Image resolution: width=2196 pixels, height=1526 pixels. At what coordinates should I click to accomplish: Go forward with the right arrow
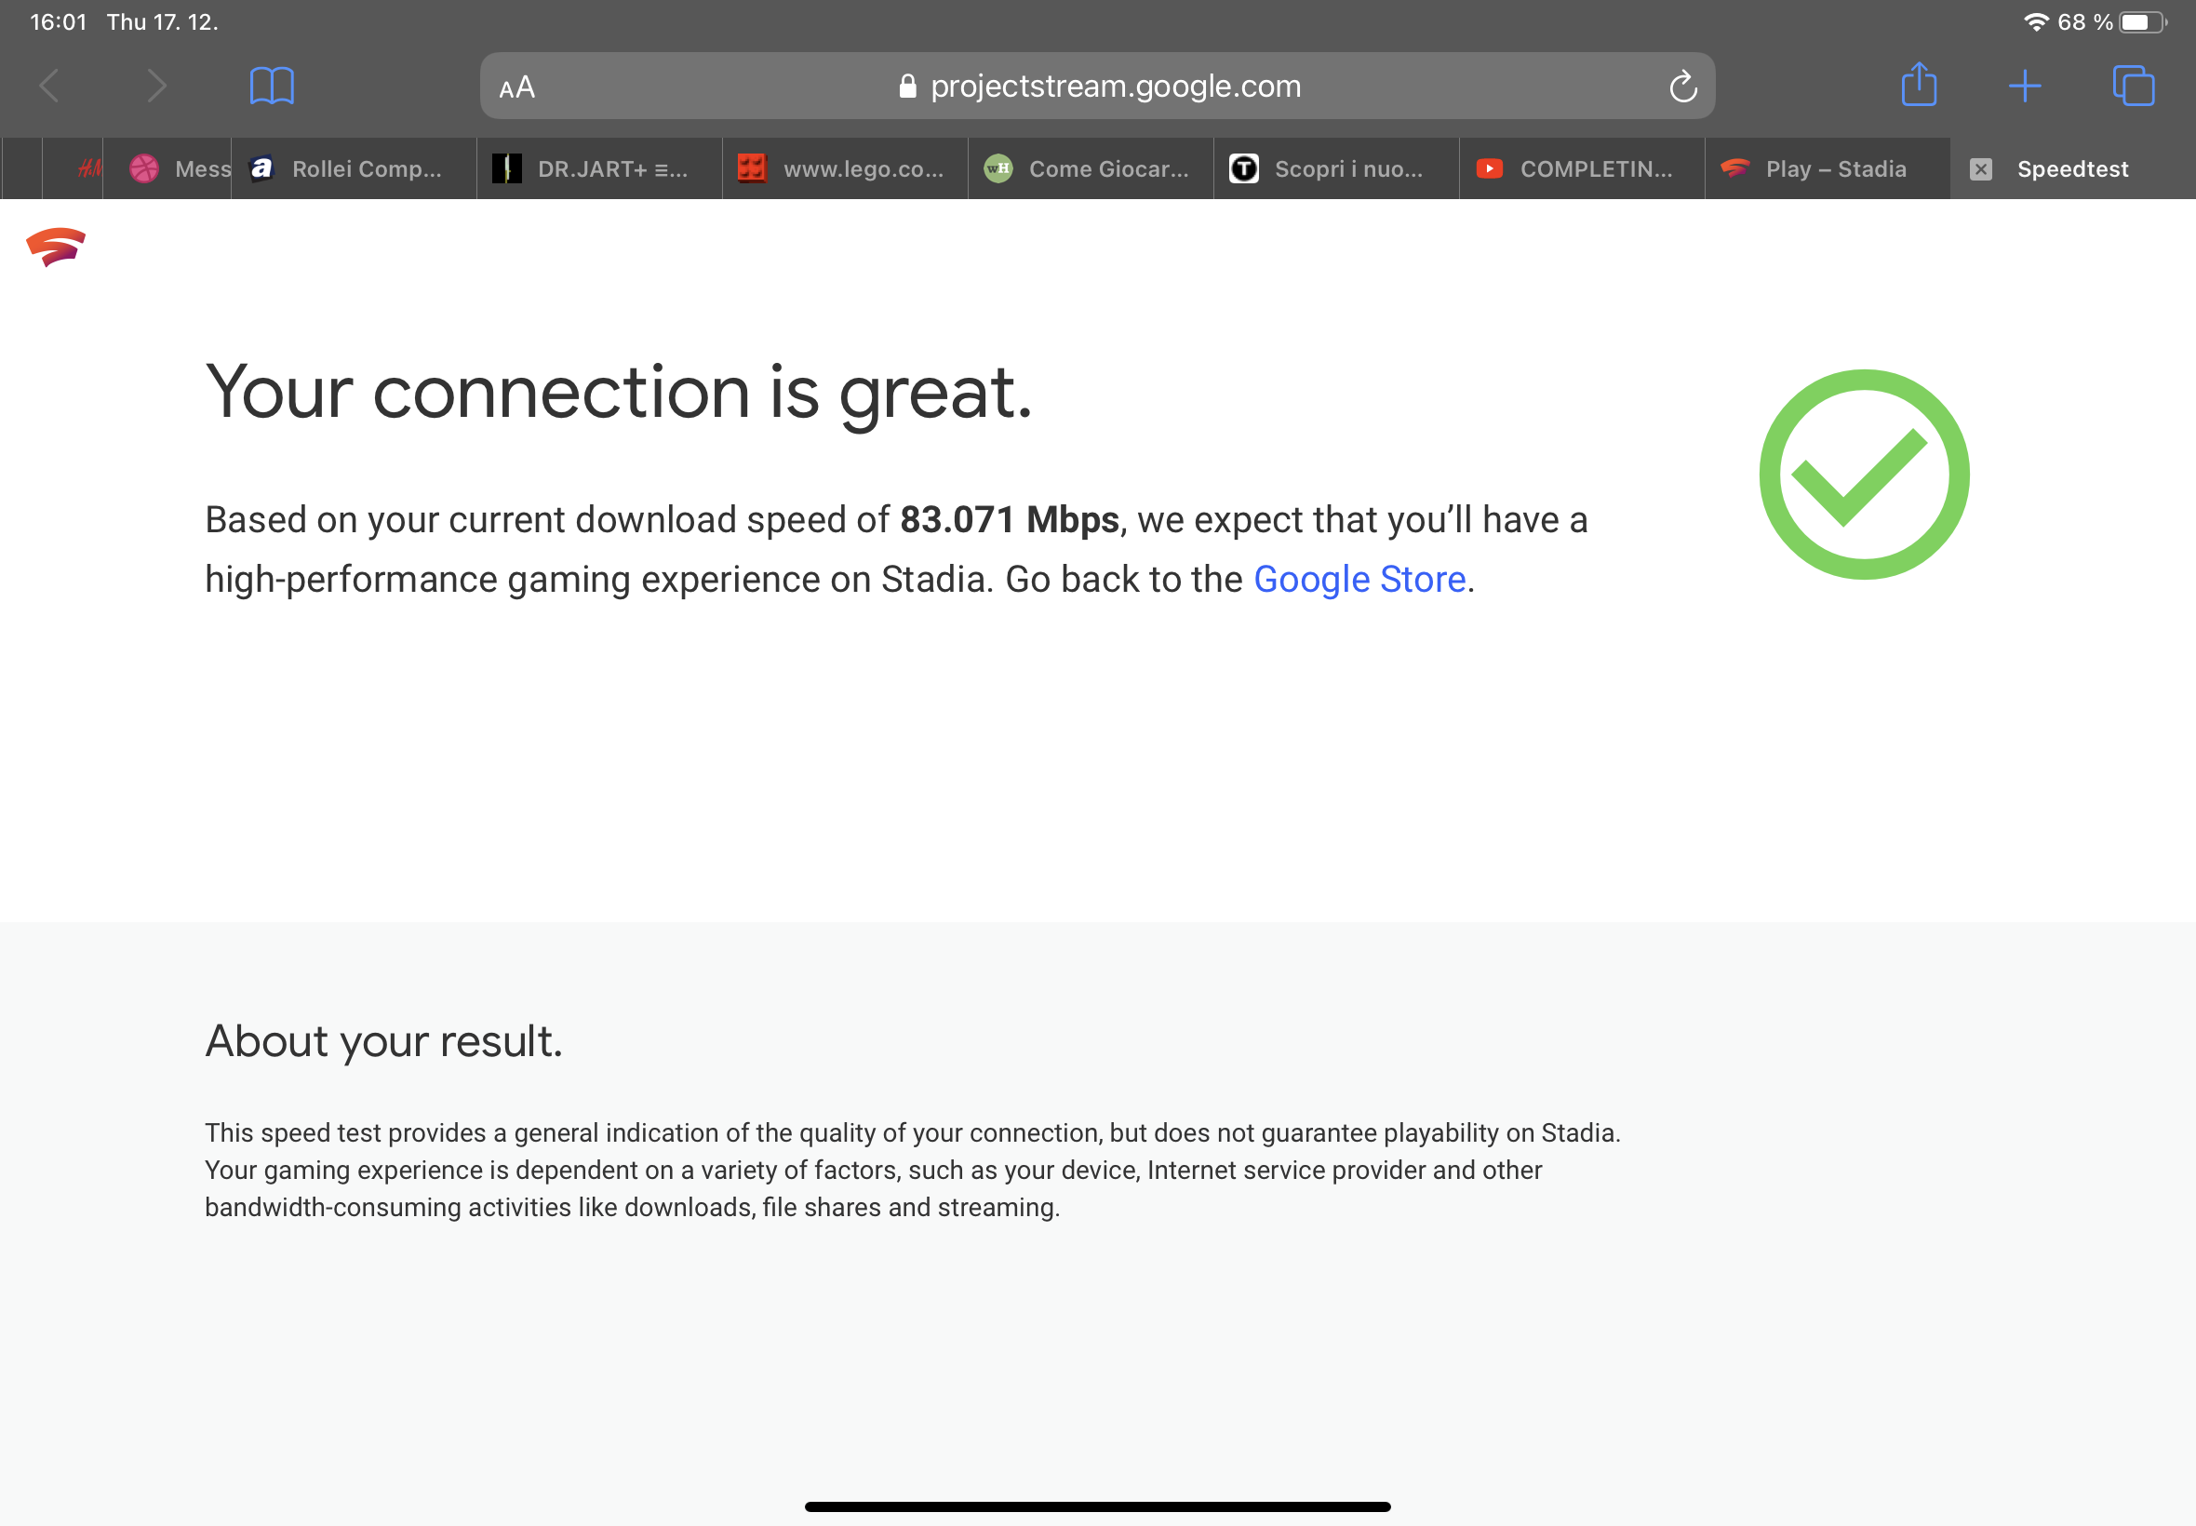[x=156, y=86]
